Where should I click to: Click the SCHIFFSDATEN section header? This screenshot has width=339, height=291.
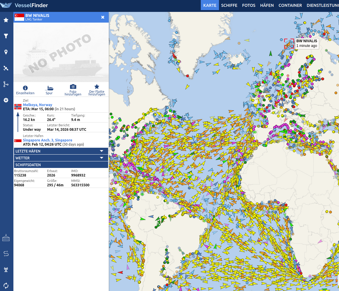point(61,165)
